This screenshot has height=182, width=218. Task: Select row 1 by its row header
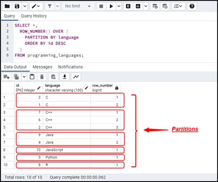(8, 97)
